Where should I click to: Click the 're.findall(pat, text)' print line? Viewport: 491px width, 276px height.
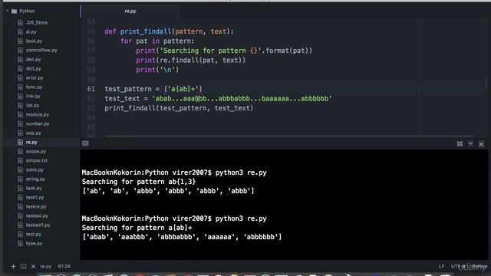click(x=191, y=60)
